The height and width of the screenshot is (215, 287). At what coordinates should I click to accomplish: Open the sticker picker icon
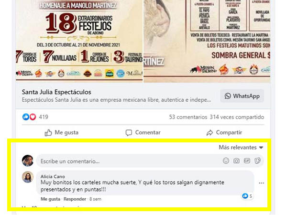pos(257,161)
